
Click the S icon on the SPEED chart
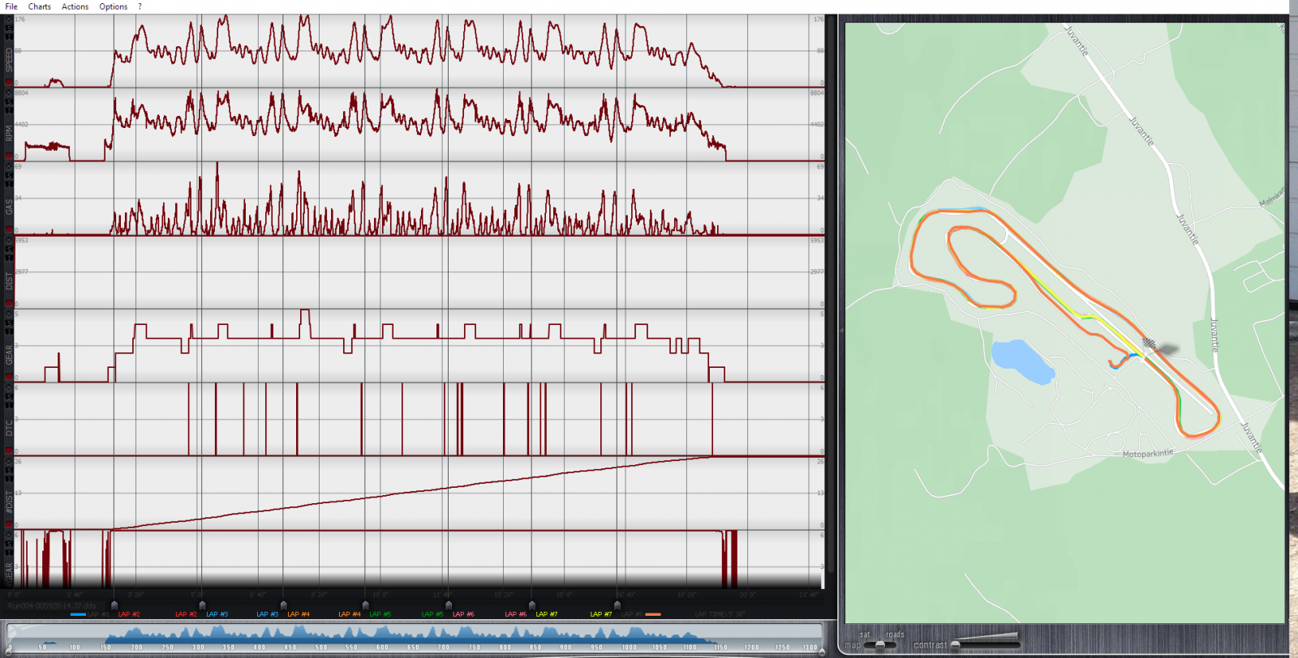pyautogui.click(x=9, y=28)
